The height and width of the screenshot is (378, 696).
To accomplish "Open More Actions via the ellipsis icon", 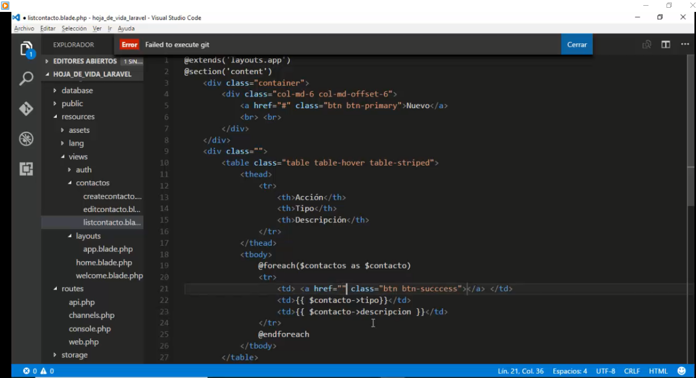I will click(x=685, y=44).
